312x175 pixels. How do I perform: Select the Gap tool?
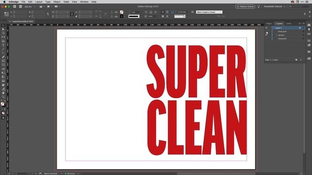click(x=3, y=37)
